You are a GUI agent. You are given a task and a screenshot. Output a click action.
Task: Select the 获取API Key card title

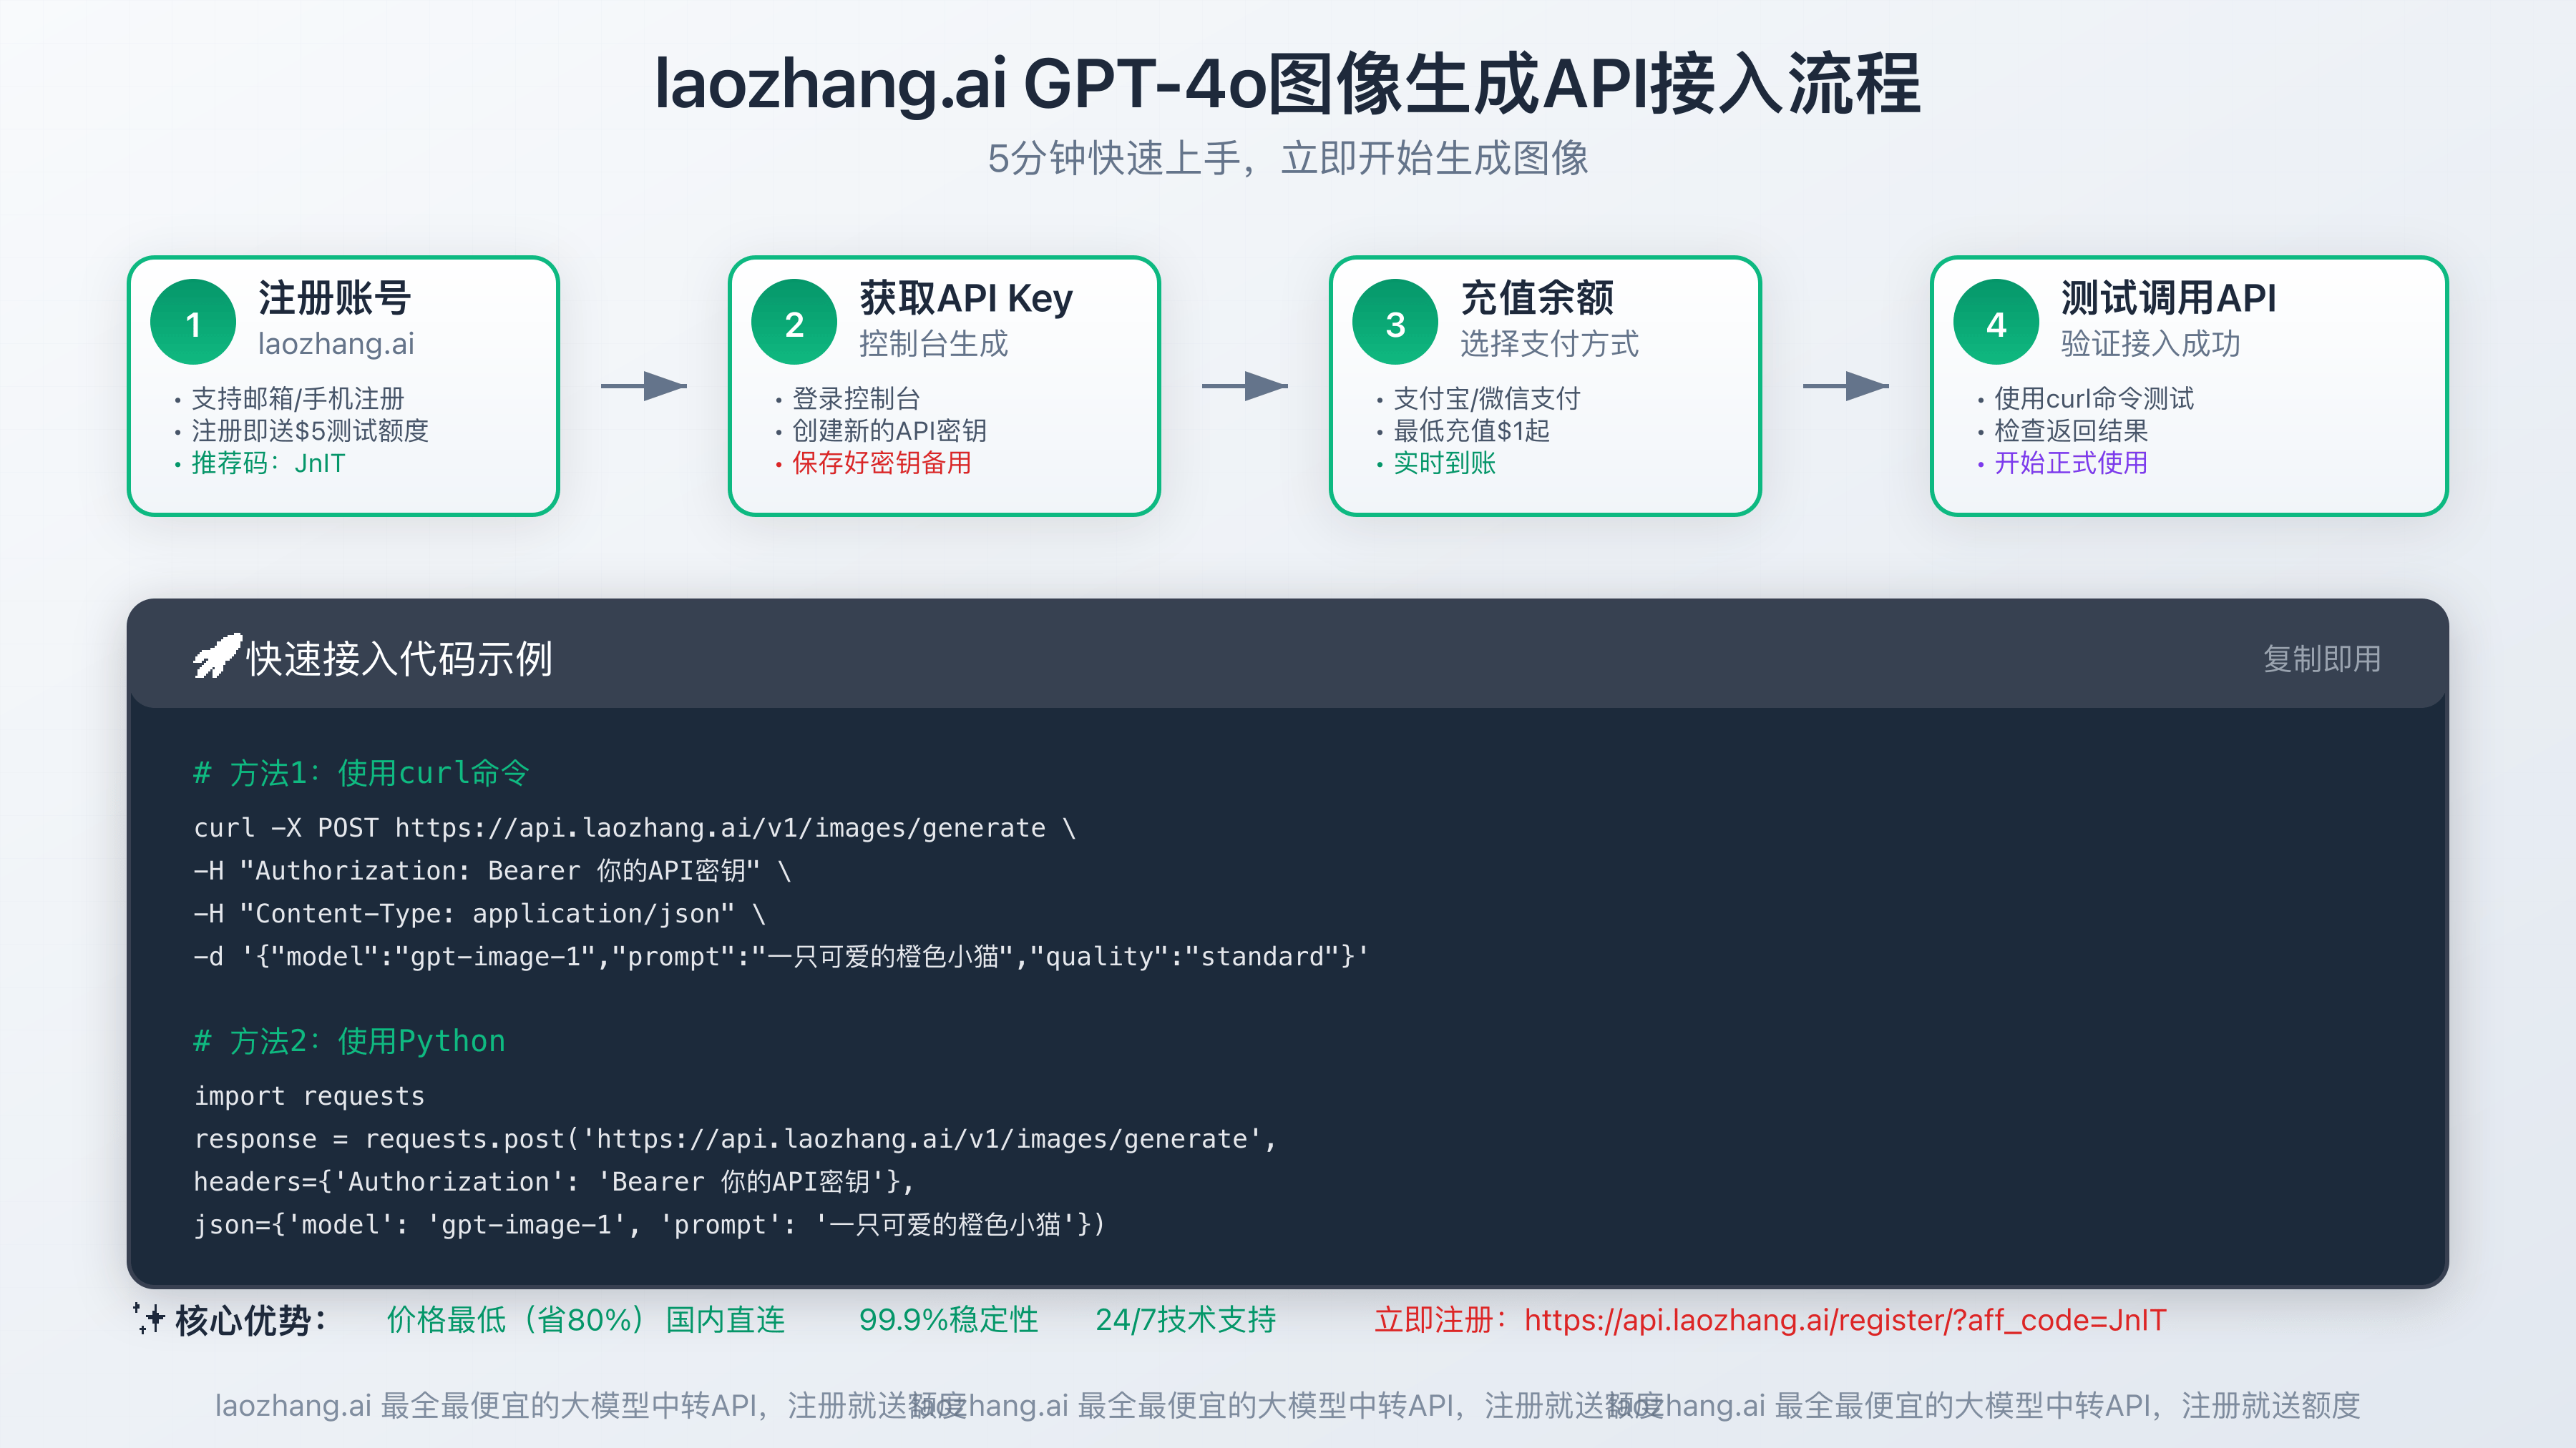click(x=965, y=297)
